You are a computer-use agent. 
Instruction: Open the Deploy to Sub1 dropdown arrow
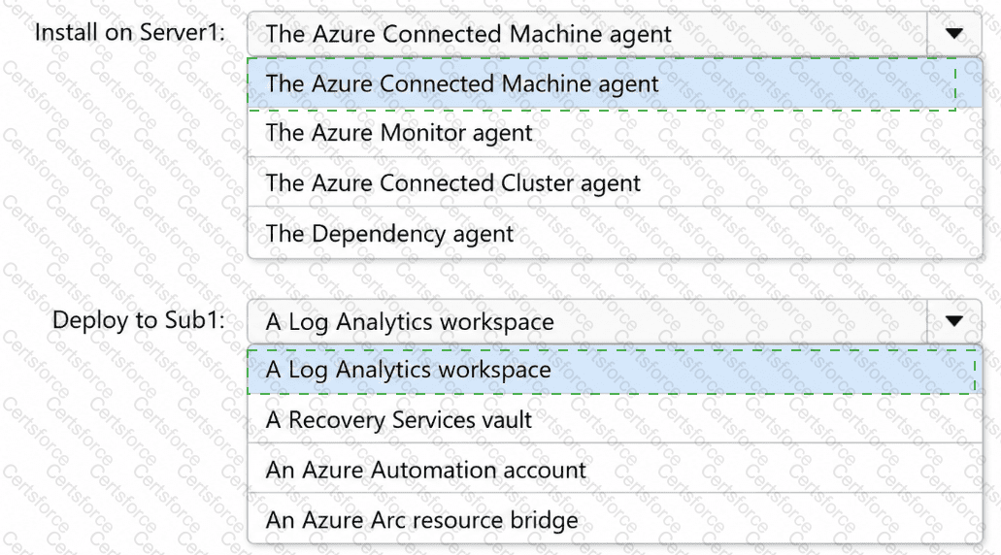coord(953,321)
